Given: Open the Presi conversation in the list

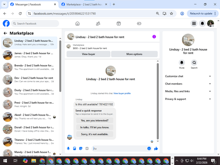Looking at the screenshot, I should click(29, 104).
